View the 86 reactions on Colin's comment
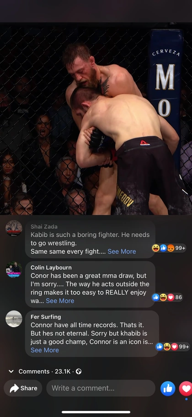The image size is (192, 417). [167, 297]
